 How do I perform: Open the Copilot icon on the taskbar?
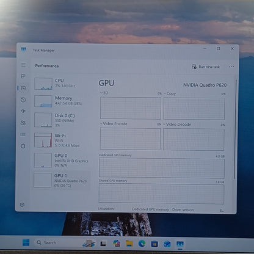117,243
